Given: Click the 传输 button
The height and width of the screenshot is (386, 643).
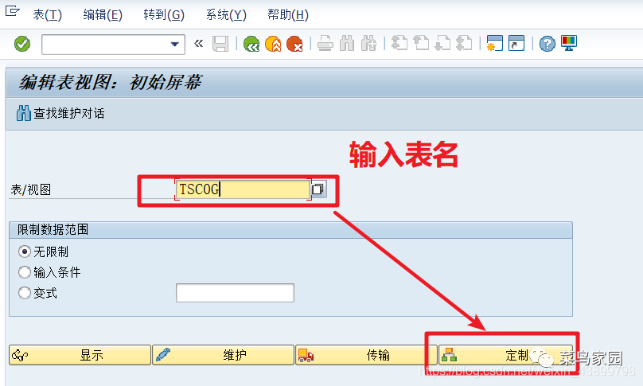Looking at the screenshot, I should pos(367,355).
